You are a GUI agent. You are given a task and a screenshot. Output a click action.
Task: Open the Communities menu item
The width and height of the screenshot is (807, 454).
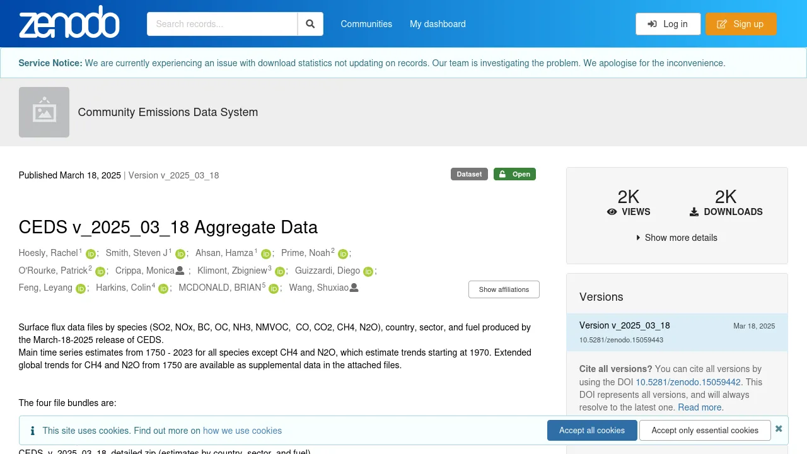pos(366,24)
